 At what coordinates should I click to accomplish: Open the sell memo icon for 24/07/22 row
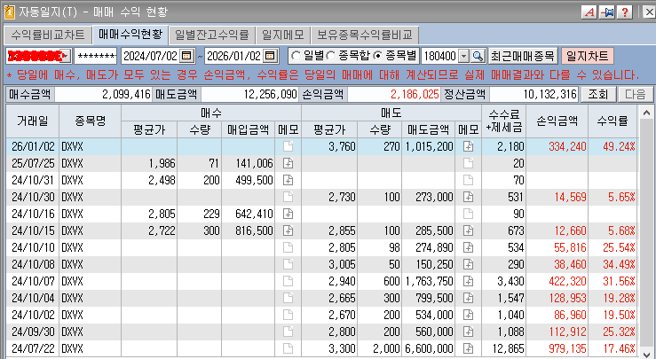point(468,348)
